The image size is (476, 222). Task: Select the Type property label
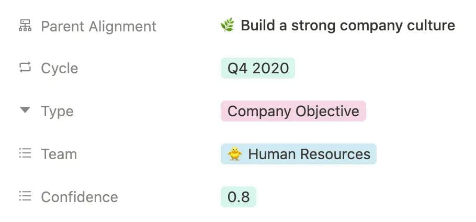[x=57, y=112]
